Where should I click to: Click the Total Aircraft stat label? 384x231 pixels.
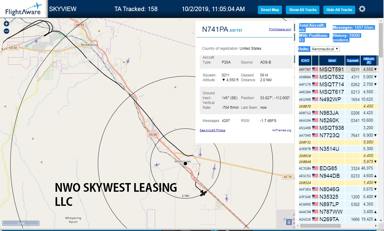point(312,25)
